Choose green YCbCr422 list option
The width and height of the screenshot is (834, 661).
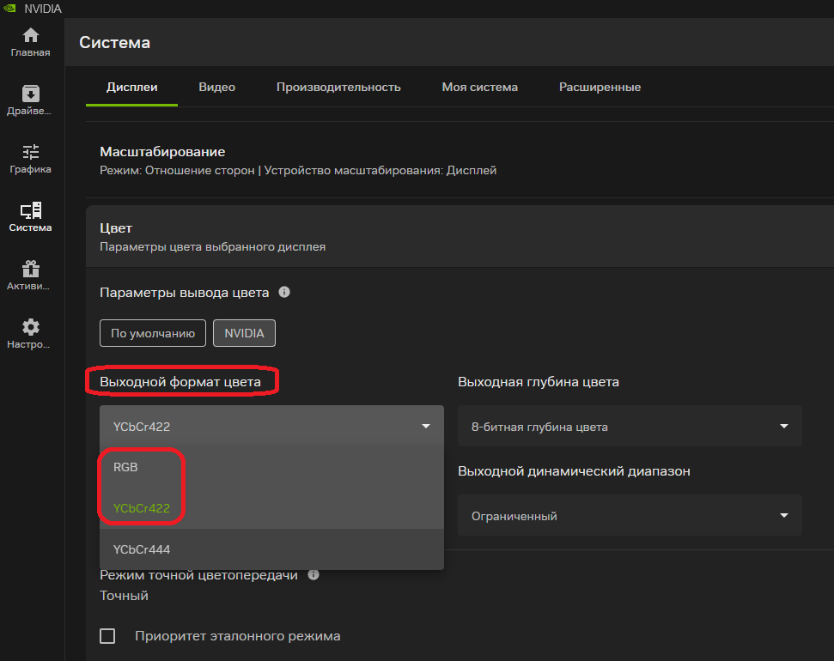(x=271, y=508)
